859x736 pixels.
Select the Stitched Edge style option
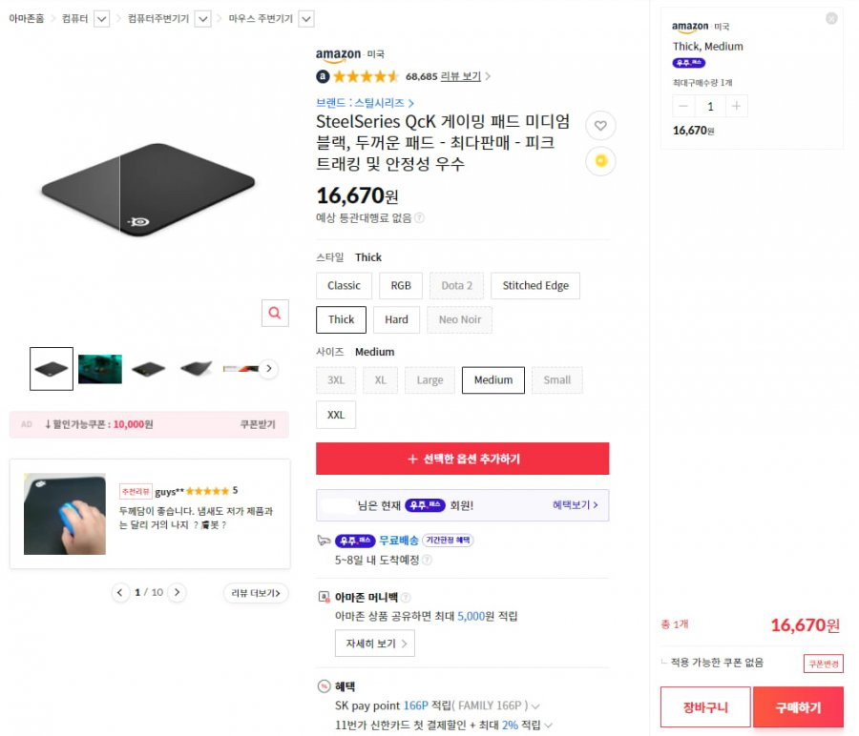point(535,286)
